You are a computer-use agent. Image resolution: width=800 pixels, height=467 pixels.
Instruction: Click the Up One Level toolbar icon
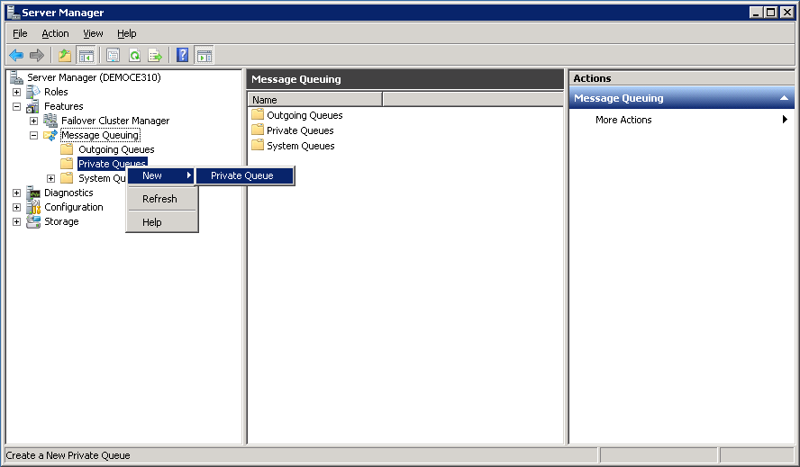click(65, 56)
